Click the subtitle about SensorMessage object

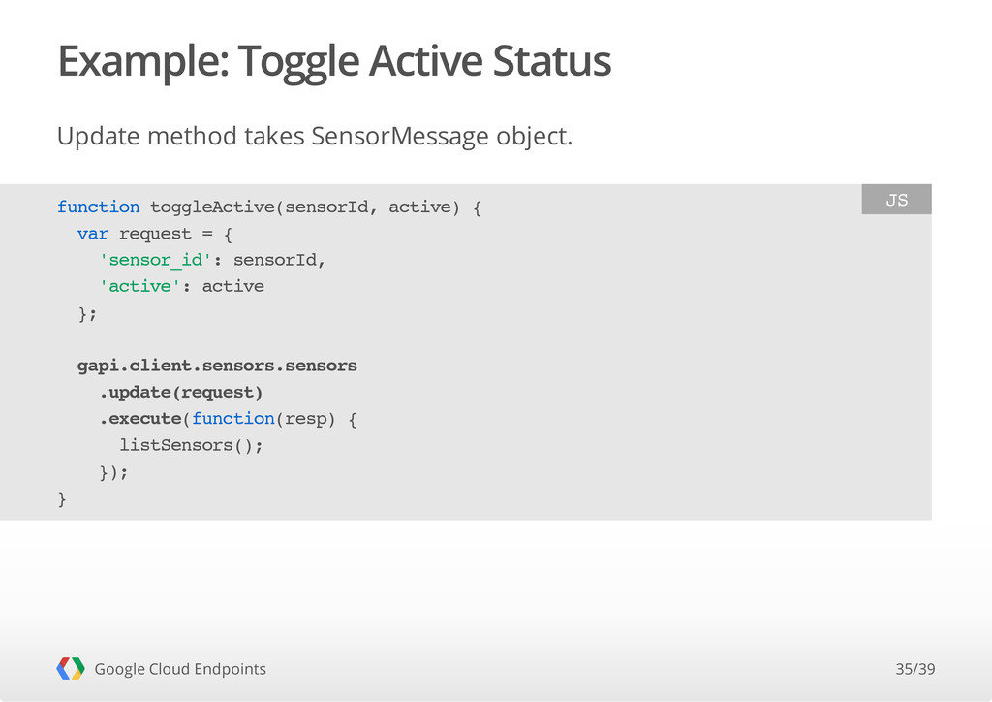click(x=315, y=136)
